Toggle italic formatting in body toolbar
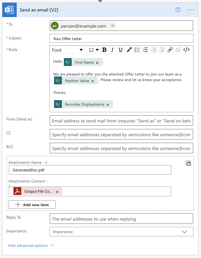Screen dimensions: 201x258 click(x=112, y=50)
